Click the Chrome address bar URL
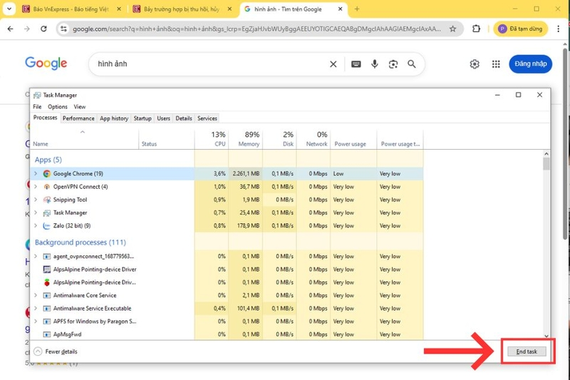Viewport: 570px width, 380px height. tap(256, 29)
